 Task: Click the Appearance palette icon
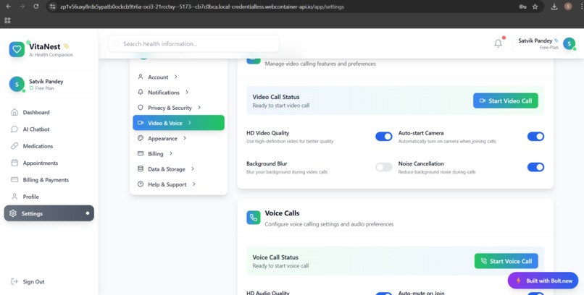(x=141, y=138)
